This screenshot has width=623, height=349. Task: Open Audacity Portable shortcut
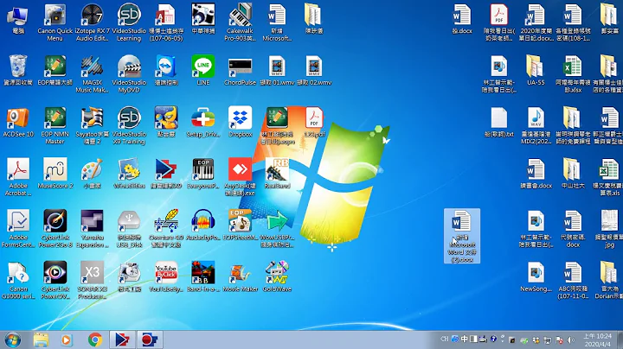203,225
